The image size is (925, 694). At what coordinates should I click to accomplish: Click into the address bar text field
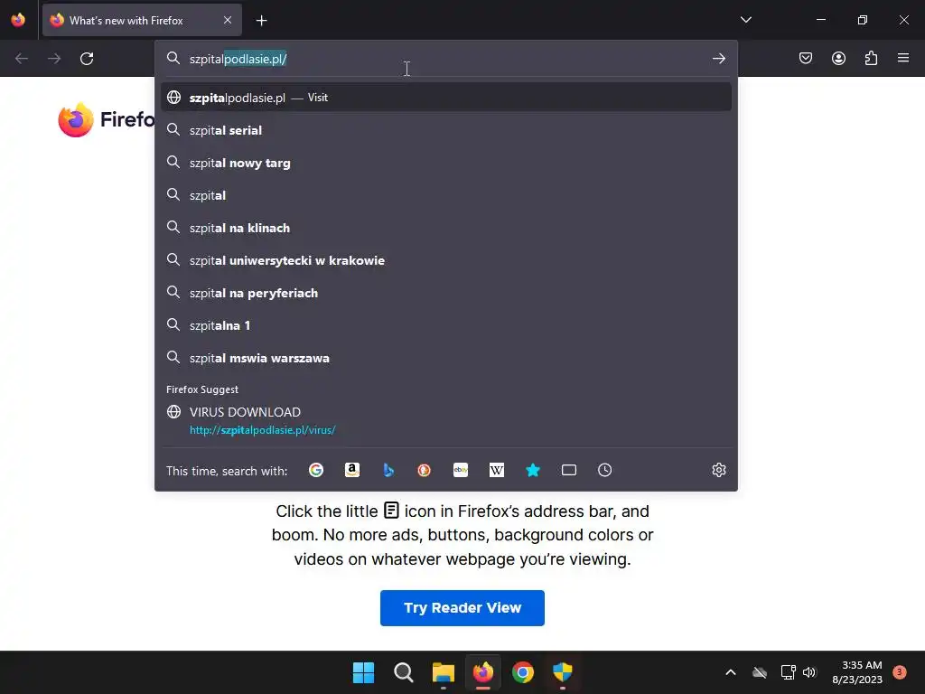446,59
